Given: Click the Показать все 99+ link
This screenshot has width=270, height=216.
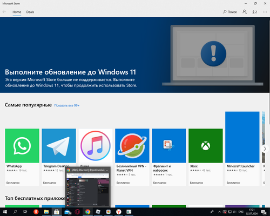Looking at the screenshot, I should (x=67, y=105).
